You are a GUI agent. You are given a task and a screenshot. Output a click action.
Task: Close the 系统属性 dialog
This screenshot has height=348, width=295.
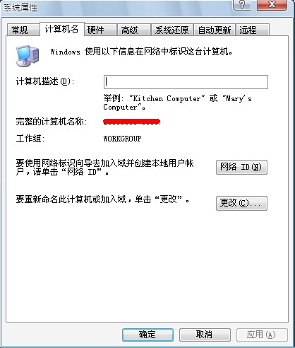(272, 5)
